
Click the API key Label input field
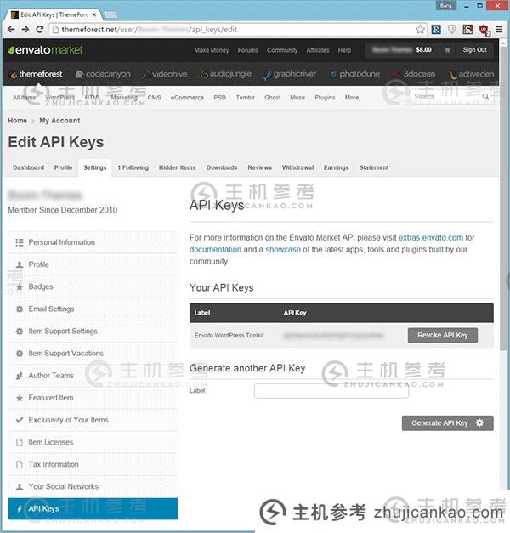coord(331,390)
